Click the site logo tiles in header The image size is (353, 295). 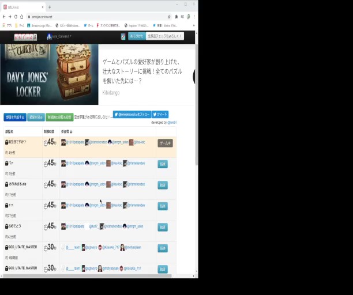coord(25,37)
